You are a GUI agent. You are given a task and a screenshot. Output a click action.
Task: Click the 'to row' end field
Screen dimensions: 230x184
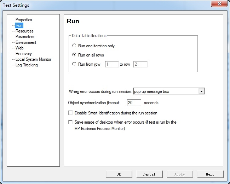click(x=140, y=64)
